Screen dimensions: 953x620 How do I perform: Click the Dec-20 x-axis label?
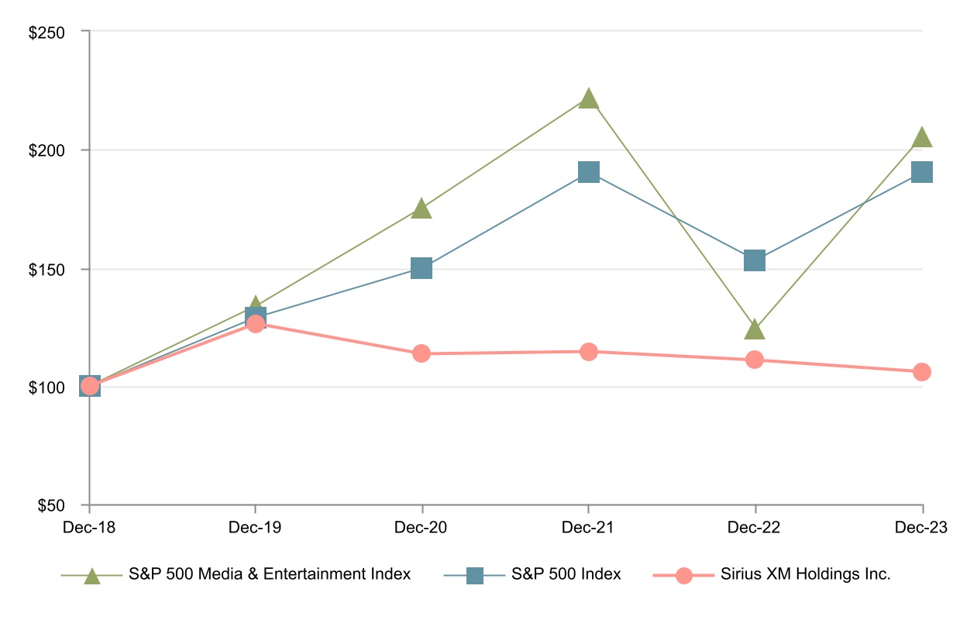pyautogui.click(x=421, y=527)
